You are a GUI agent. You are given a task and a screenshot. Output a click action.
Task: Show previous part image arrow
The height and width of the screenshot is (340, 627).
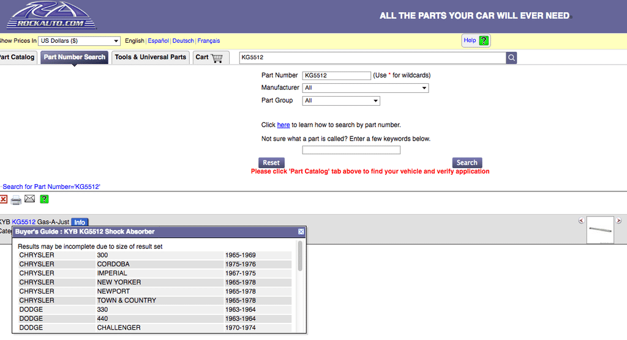(581, 221)
